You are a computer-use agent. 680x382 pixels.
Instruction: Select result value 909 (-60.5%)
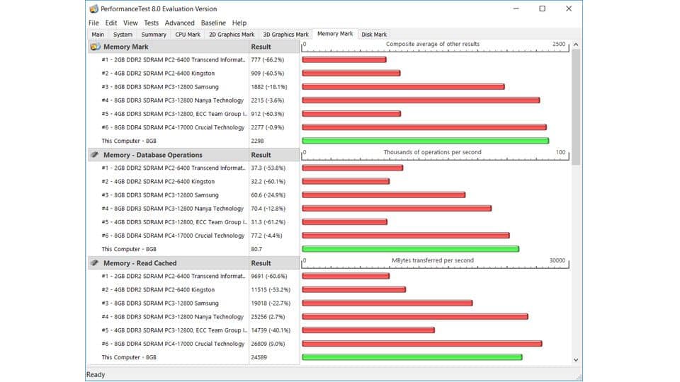click(x=268, y=73)
